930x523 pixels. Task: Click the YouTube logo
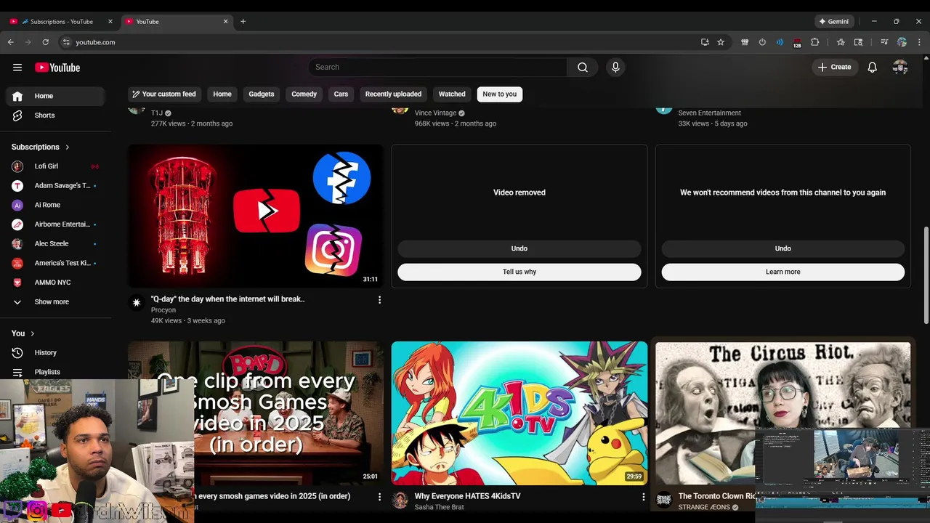click(x=57, y=68)
